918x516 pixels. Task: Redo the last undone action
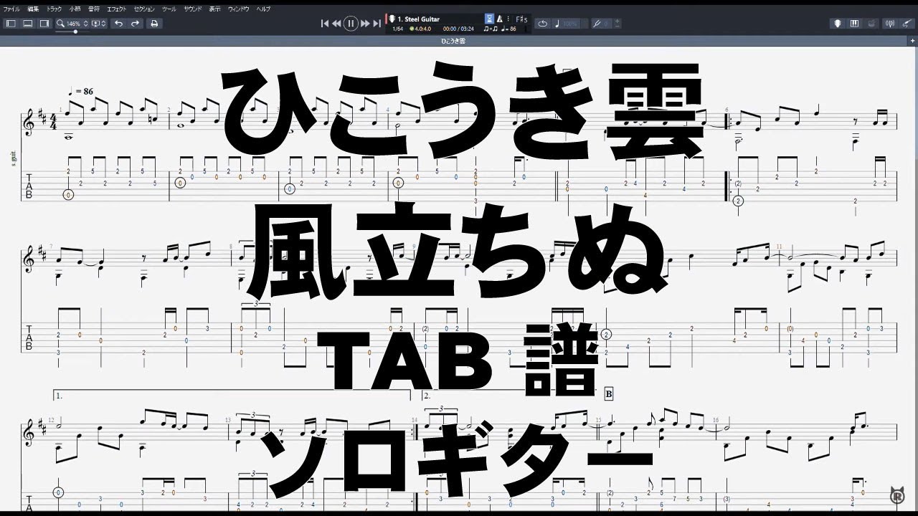[x=136, y=24]
